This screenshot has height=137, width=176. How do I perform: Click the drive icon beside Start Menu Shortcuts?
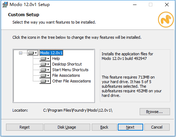click(x=45, y=70)
